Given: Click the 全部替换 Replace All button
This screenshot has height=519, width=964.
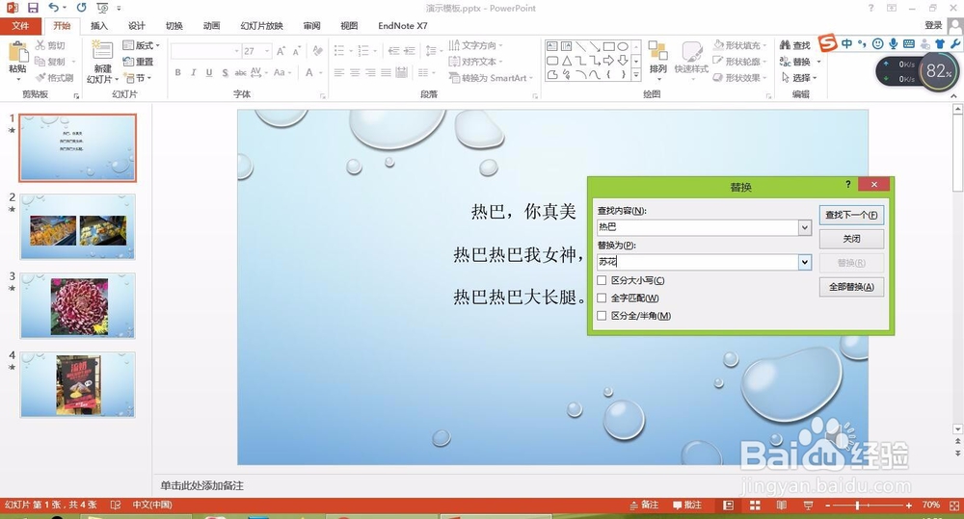Looking at the screenshot, I should click(x=851, y=287).
